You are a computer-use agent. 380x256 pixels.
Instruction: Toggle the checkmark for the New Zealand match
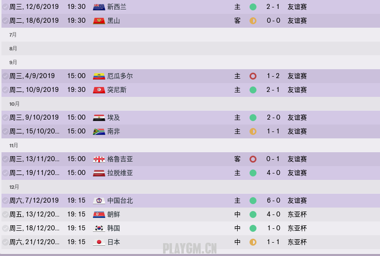[5, 7]
